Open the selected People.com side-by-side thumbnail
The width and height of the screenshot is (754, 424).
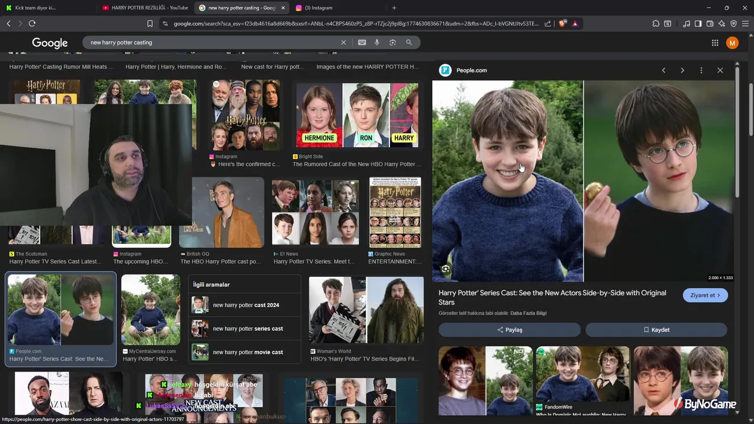(x=61, y=310)
